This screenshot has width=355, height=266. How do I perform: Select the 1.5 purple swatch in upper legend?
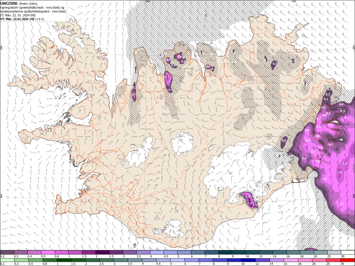point(88,252)
